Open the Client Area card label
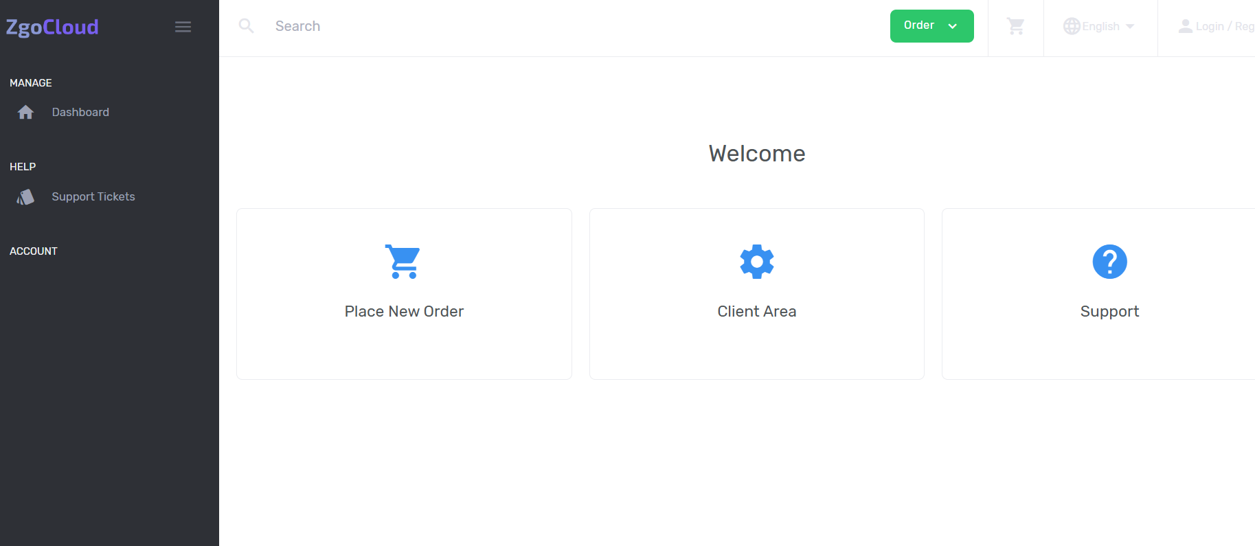 pos(756,311)
